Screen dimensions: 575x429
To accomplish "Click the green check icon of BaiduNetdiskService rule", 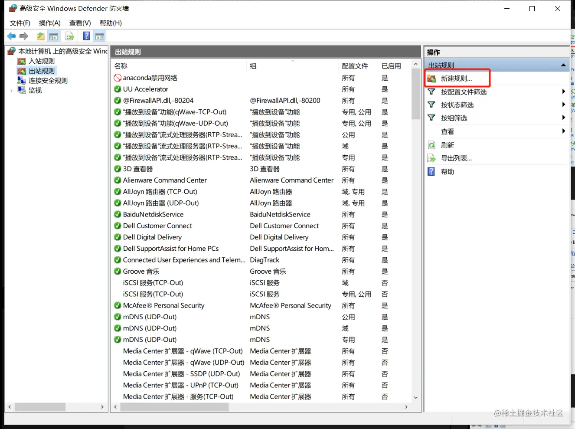I will (x=118, y=214).
